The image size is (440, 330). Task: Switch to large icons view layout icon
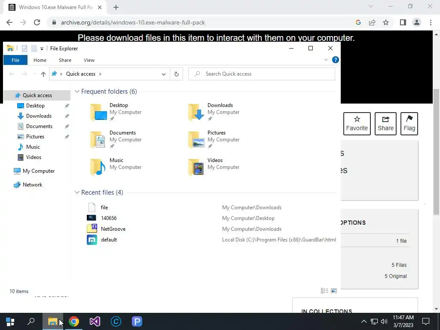click(x=333, y=291)
